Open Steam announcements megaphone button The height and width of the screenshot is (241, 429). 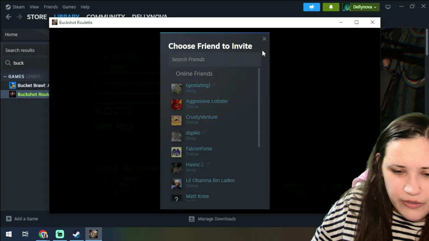312,7
